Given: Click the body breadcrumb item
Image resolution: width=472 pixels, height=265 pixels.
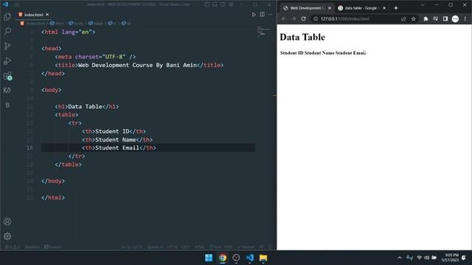Looking at the screenshot, I should (x=76, y=24).
